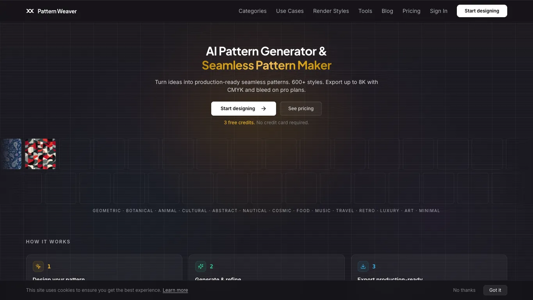
Task: Click Sign In in the navbar
Action: pos(439,11)
